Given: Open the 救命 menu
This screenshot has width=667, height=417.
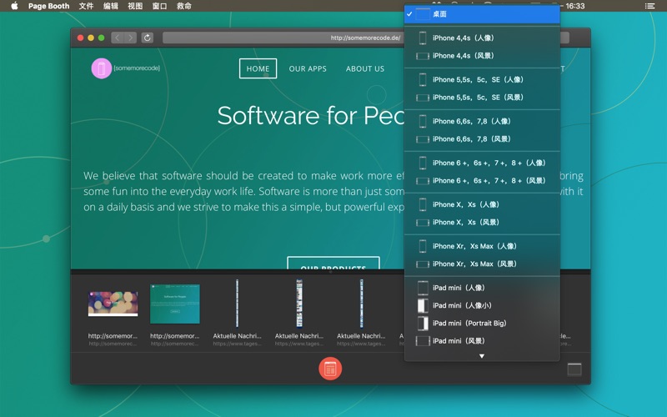Looking at the screenshot, I should coord(183,6).
